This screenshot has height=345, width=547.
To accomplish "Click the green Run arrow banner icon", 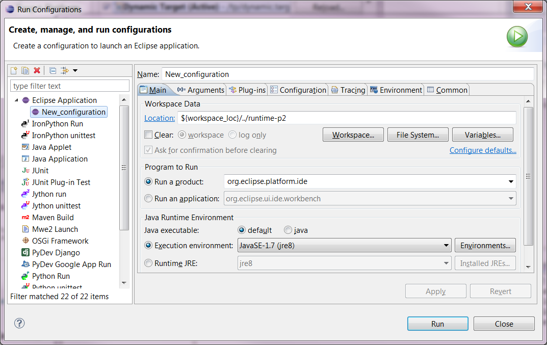I will point(516,37).
